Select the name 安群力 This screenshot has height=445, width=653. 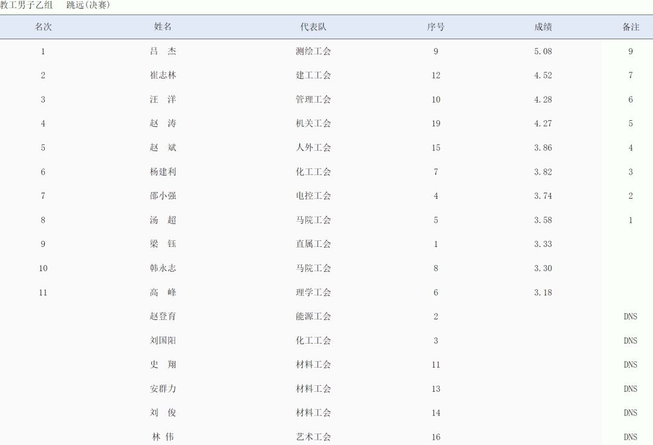163,389
